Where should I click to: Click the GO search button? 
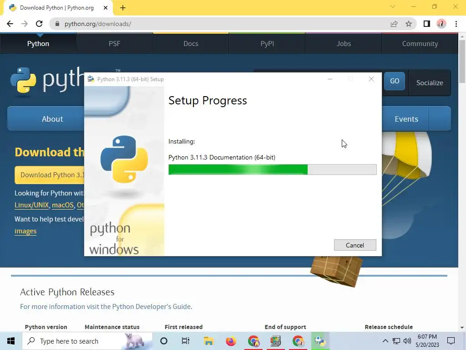(x=395, y=81)
